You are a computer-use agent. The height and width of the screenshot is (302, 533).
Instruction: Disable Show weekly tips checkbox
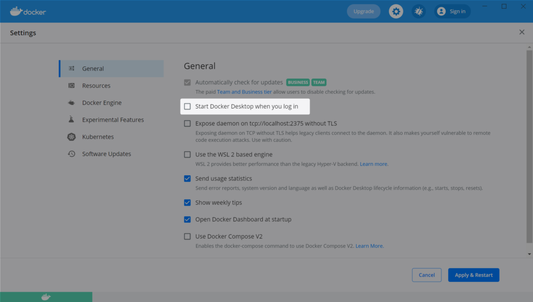pyautogui.click(x=187, y=203)
